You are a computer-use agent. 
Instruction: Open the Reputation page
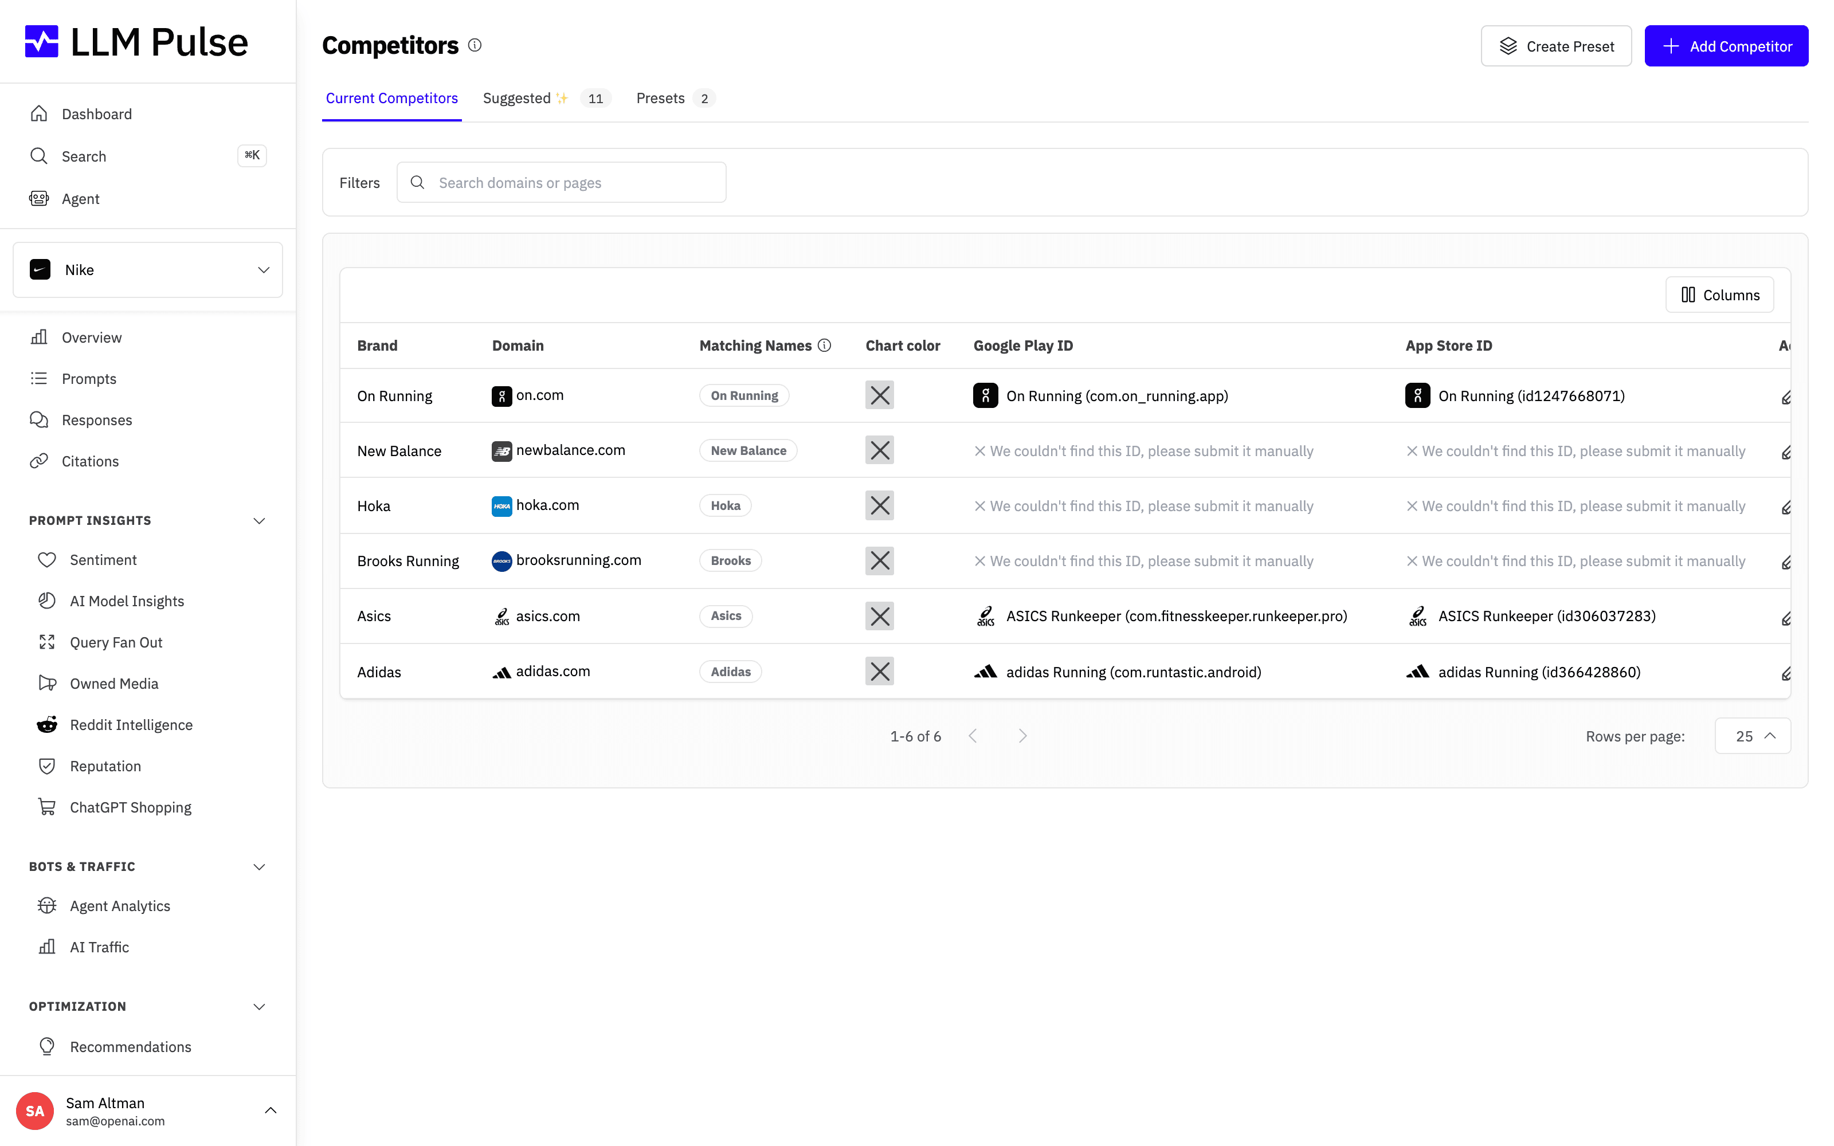105,766
